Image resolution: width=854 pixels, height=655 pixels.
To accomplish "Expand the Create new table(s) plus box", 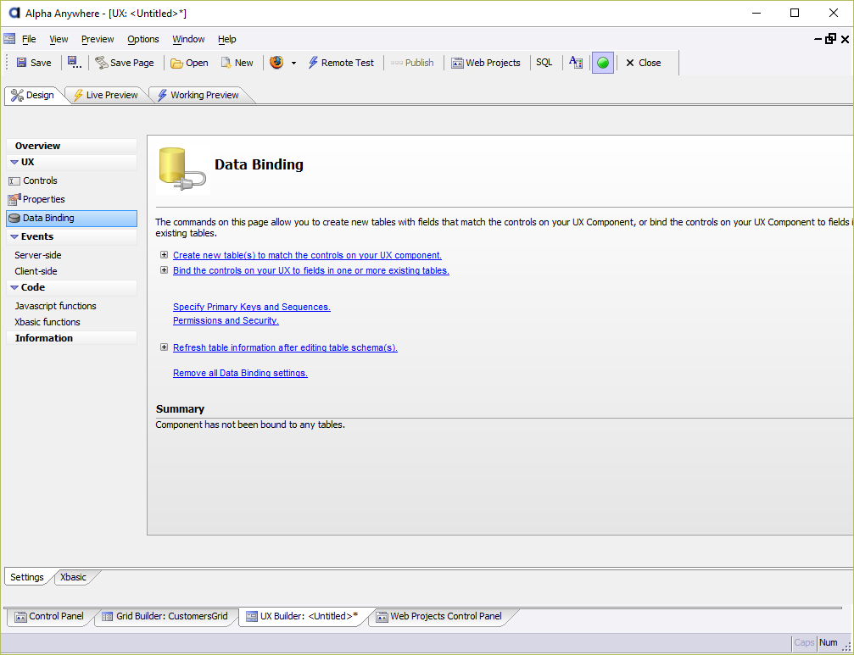I will click(x=164, y=254).
